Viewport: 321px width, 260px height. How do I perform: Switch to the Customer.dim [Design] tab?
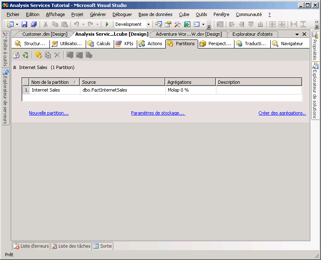tap(45, 34)
